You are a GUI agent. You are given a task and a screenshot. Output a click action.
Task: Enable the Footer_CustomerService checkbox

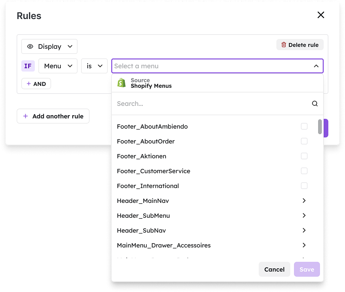tap(304, 171)
